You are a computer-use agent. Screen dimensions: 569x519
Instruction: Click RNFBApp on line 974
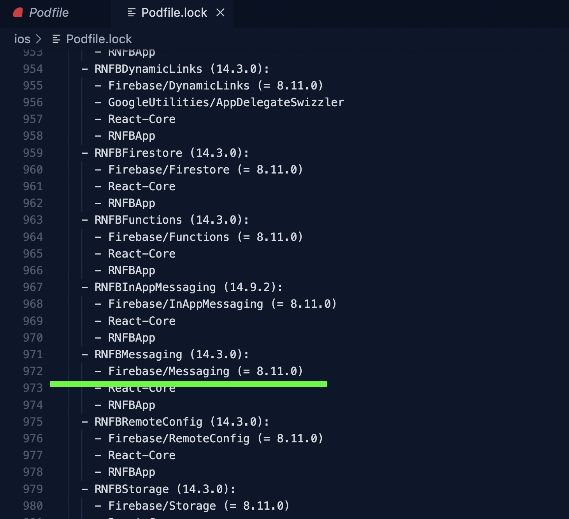[132, 405]
